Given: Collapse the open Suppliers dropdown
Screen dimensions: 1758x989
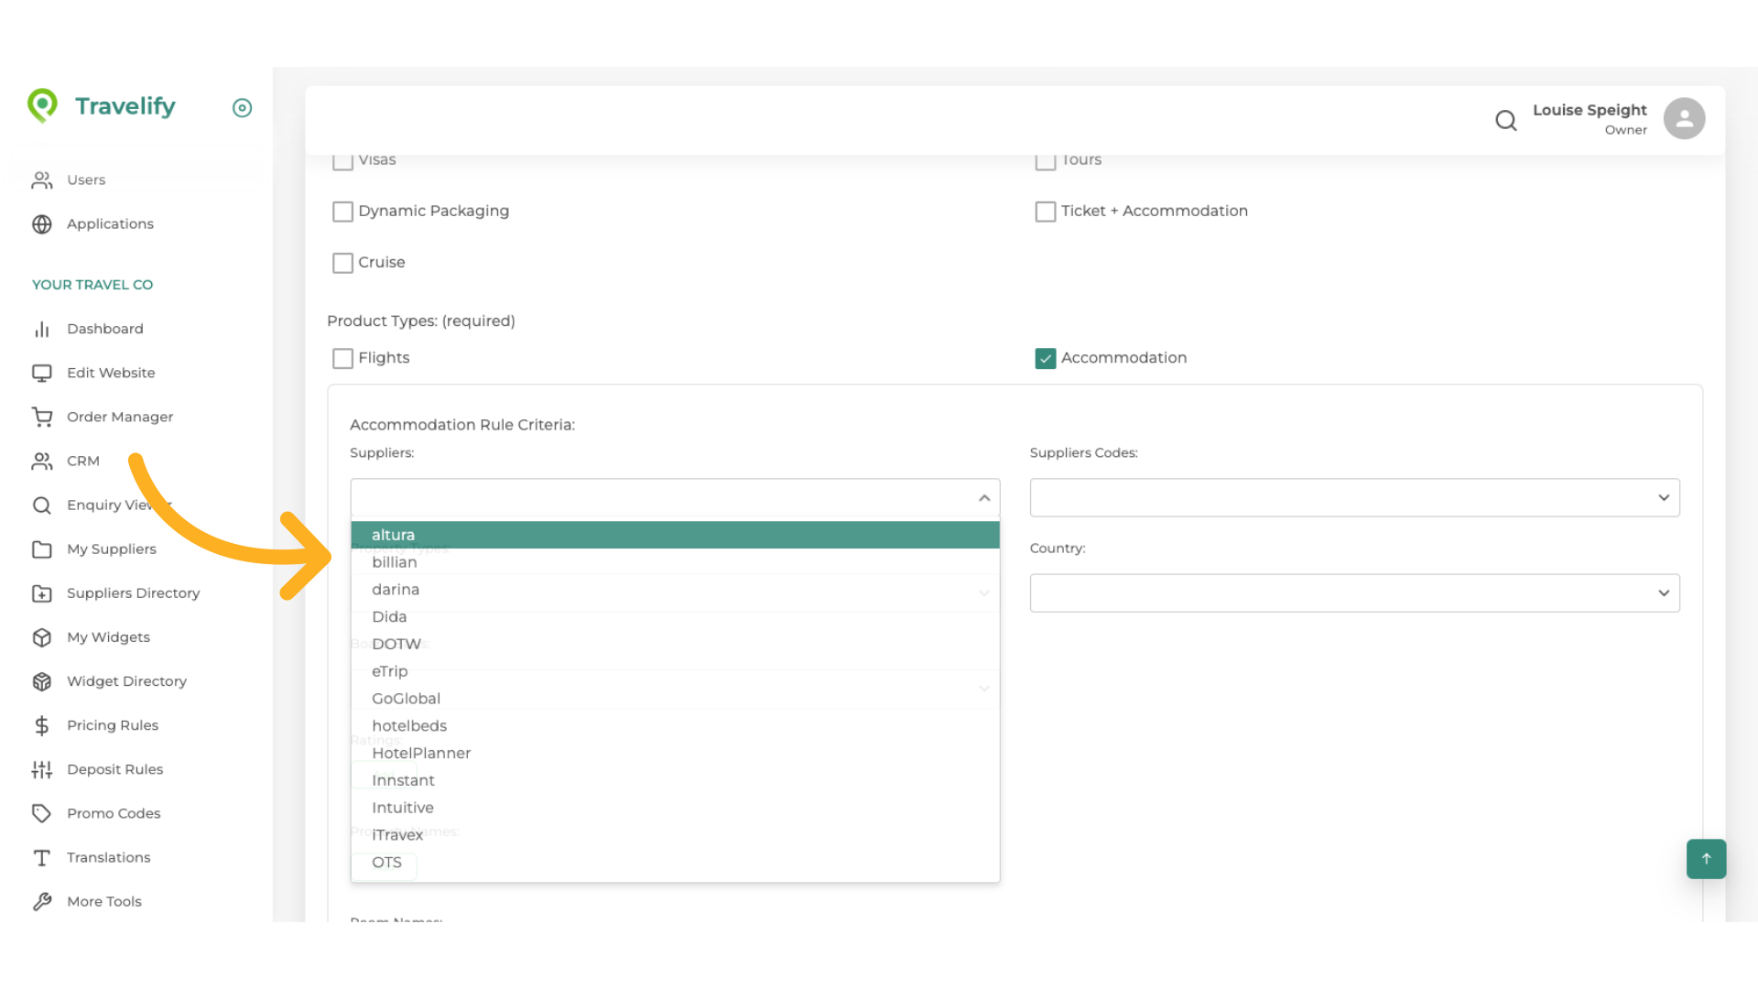Looking at the screenshot, I should click(984, 498).
